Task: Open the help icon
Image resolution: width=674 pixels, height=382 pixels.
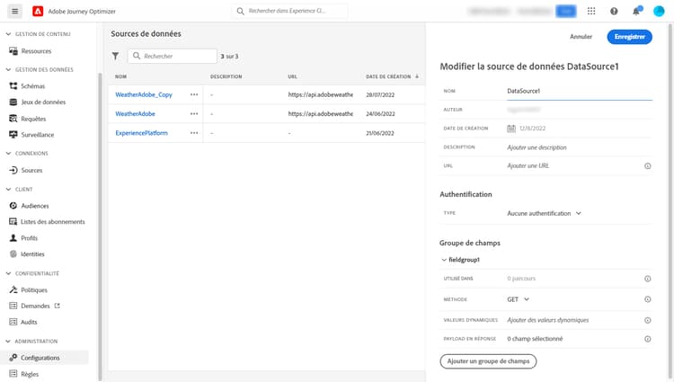Action: click(x=614, y=11)
